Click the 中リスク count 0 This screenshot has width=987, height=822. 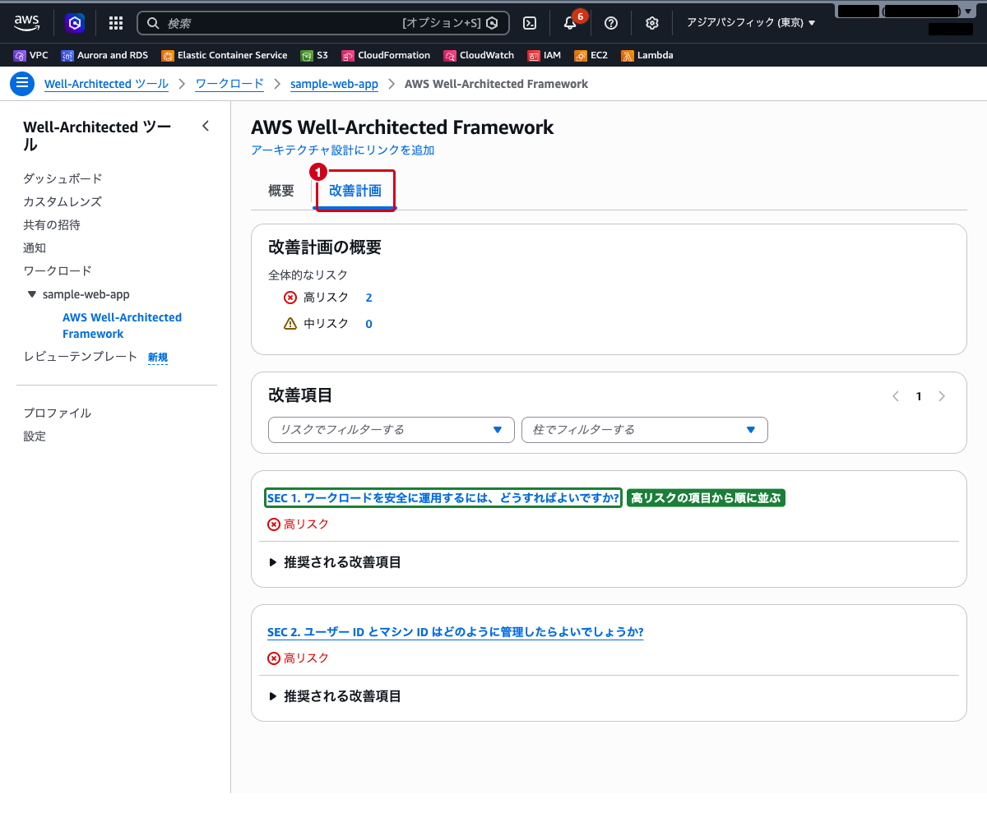tap(369, 324)
